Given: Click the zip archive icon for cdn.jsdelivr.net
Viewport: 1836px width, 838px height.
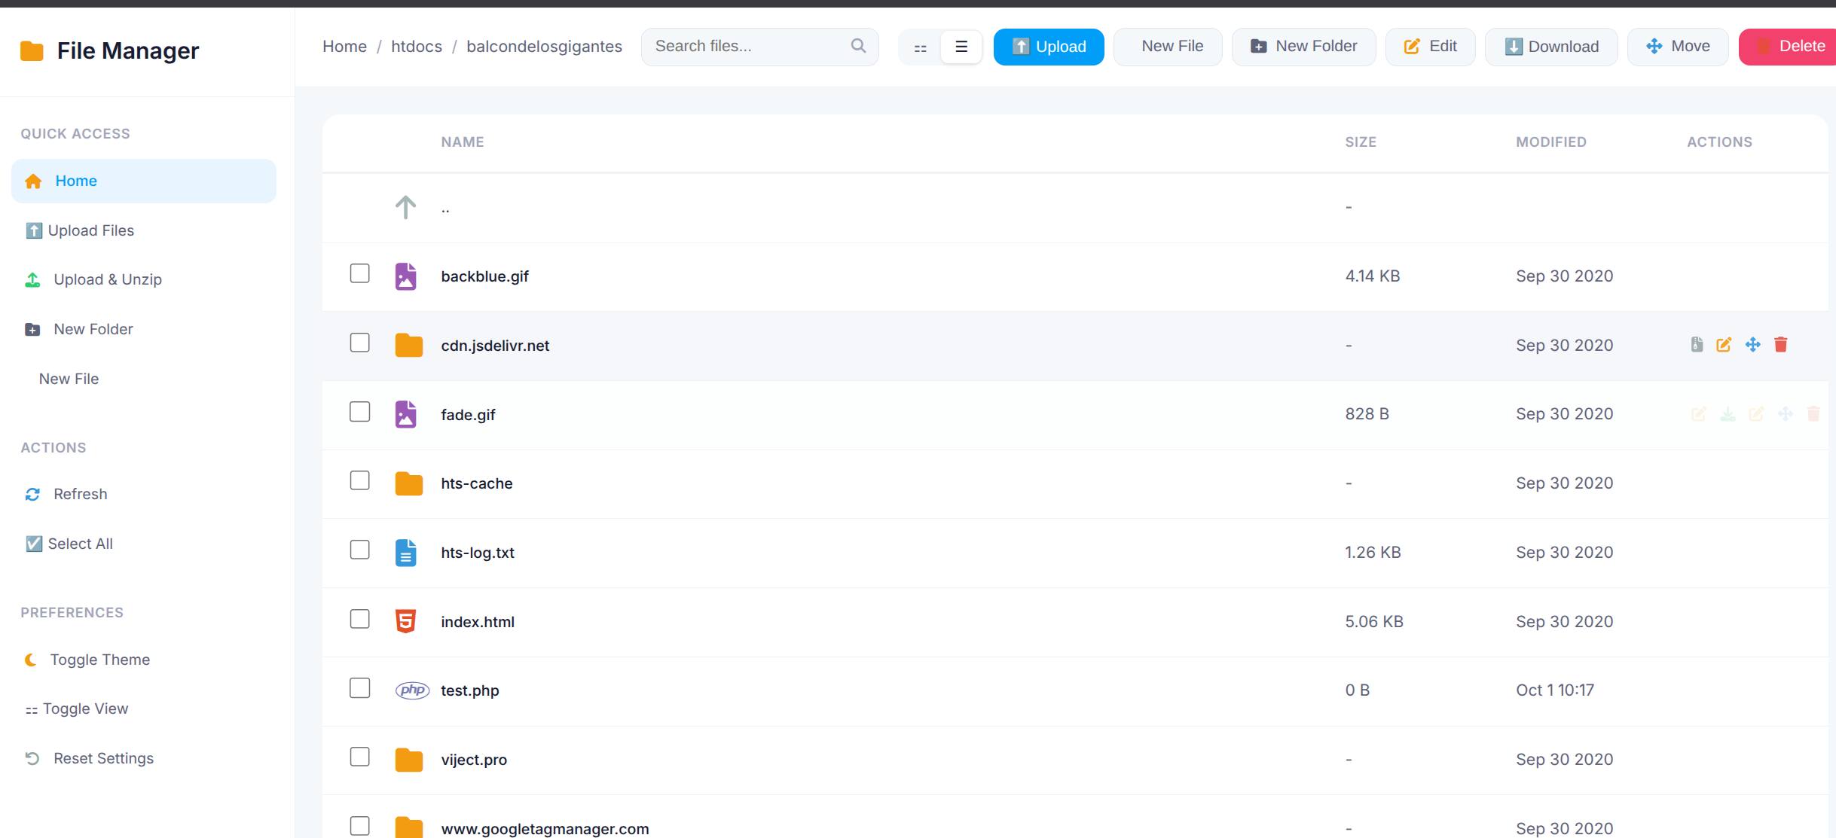Looking at the screenshot, I should (x=1697, y=345).
